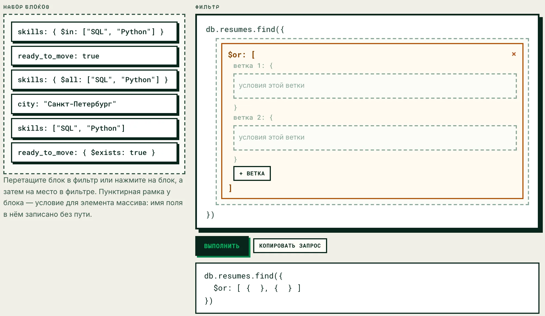The height and width of the screenshot is (316, 545).
Task: Select block ready_to_move $exists true
Action: tap(94, 152)
